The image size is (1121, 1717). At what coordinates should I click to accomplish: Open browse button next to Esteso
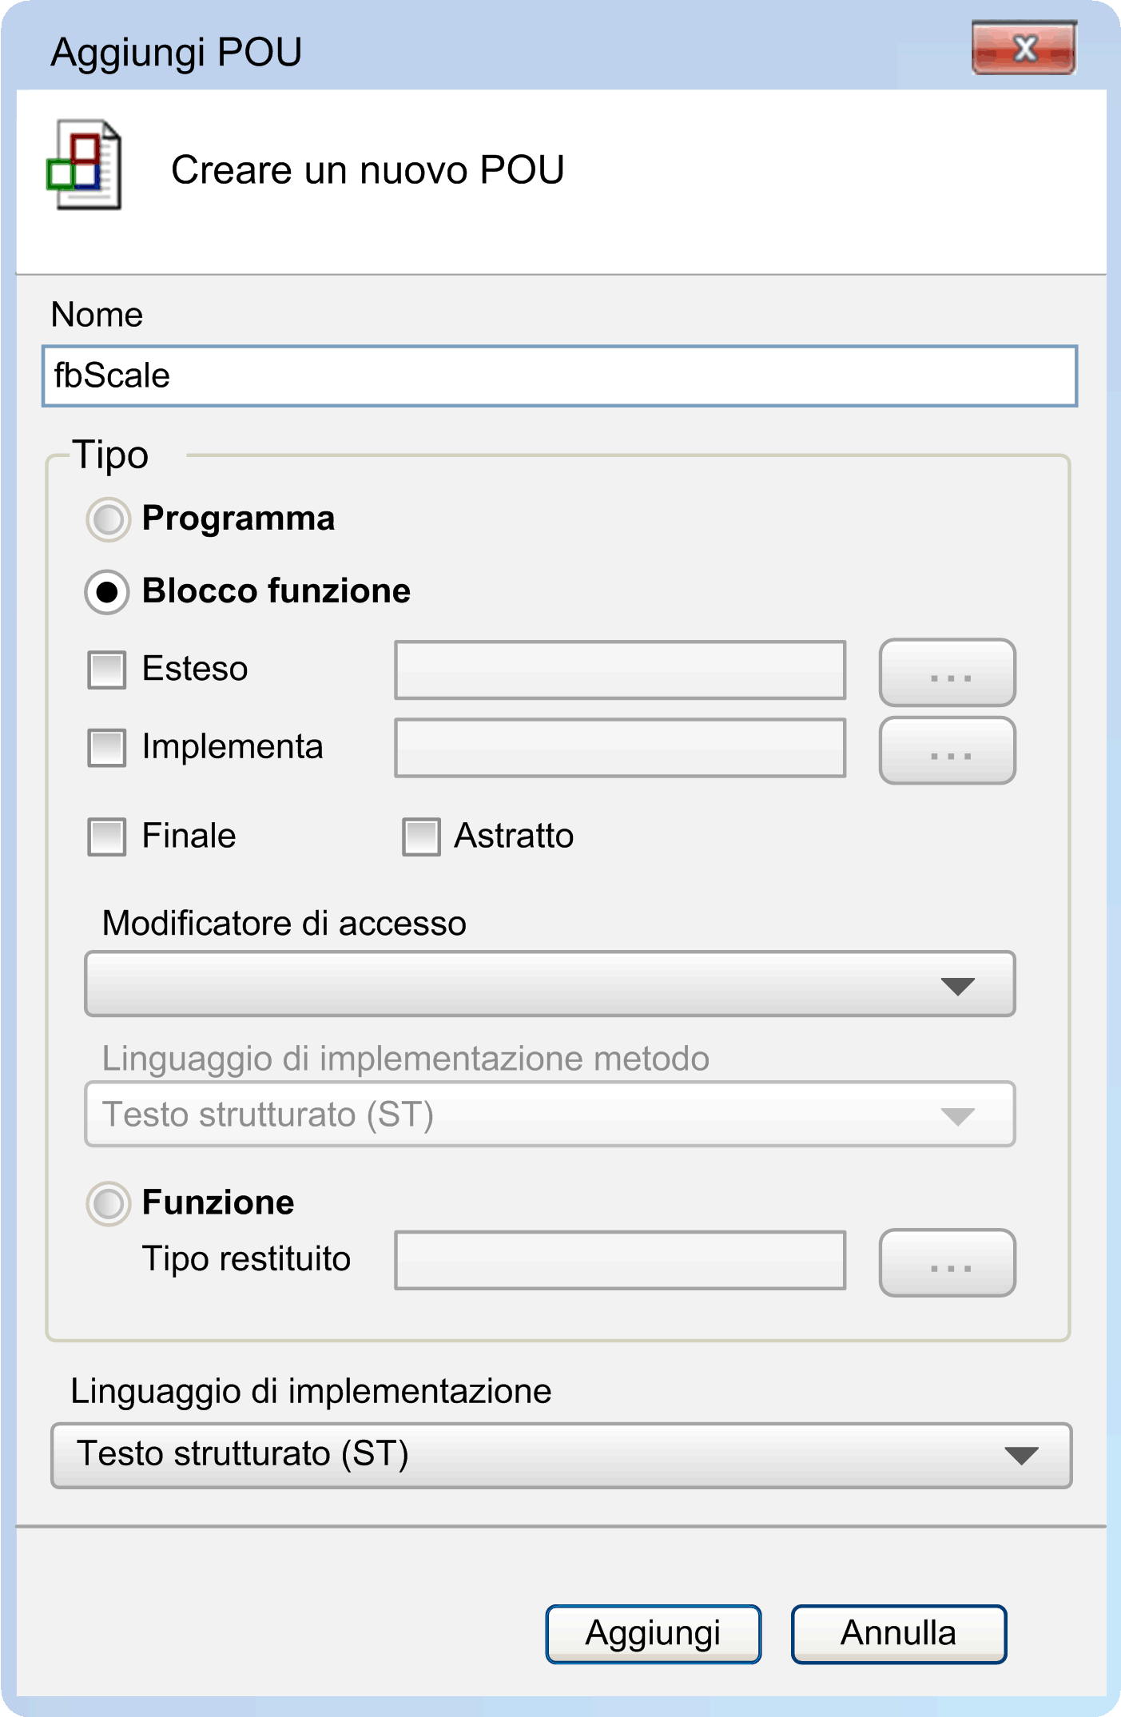pos(948,673)
